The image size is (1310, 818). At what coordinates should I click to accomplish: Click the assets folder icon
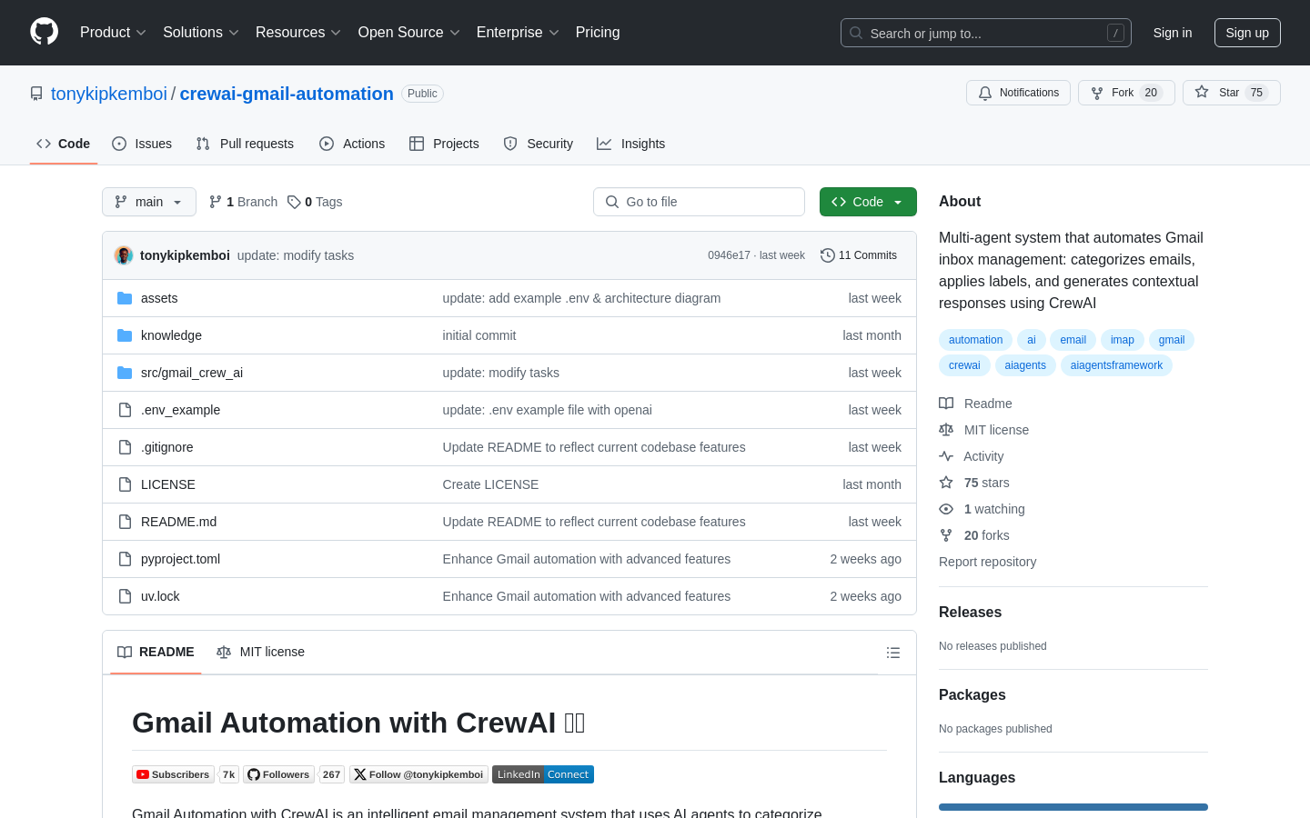[x=125, y=298]
